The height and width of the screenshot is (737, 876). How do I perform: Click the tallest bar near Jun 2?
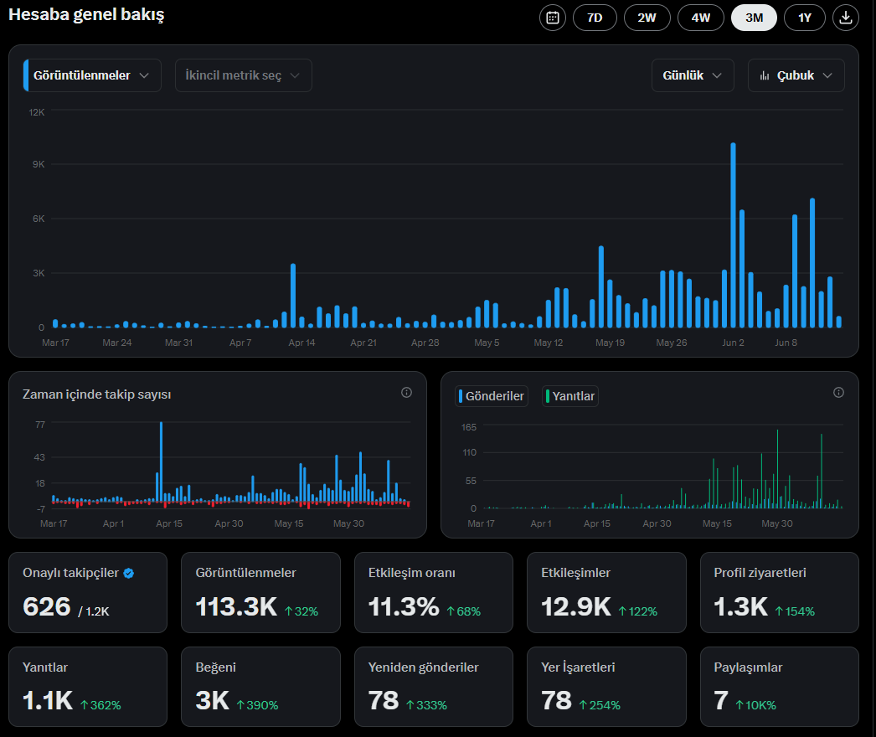point(733,235)
